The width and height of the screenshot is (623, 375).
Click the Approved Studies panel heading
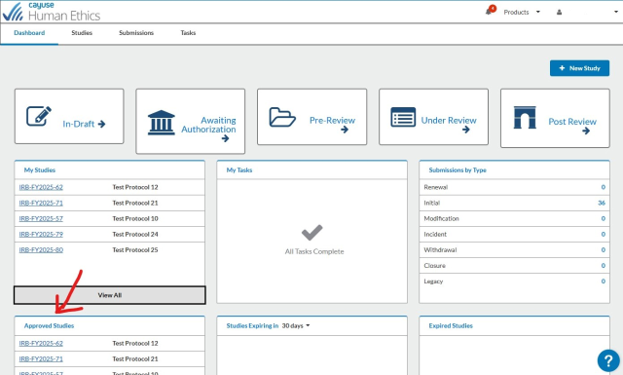coord(49,325)
